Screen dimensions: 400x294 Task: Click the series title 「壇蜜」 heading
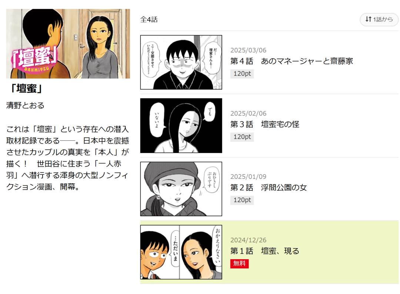[27, 88]
